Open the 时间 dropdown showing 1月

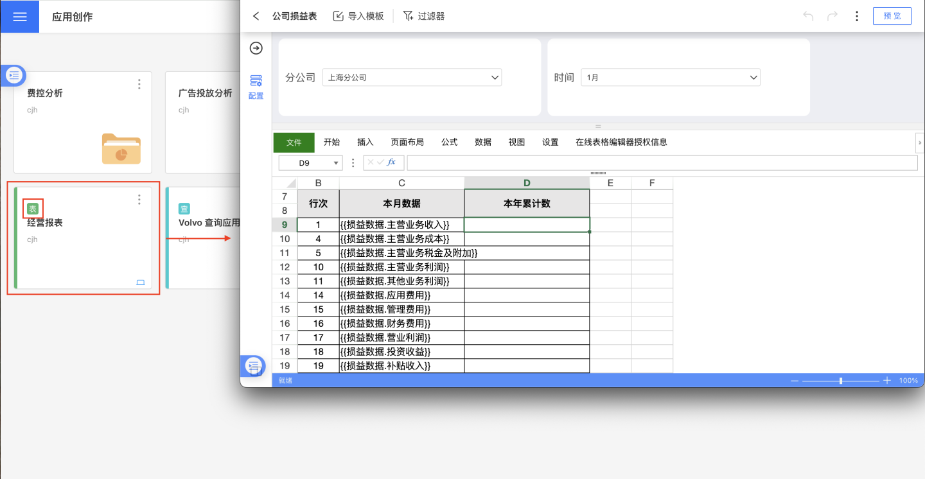[x=671, y=78]
